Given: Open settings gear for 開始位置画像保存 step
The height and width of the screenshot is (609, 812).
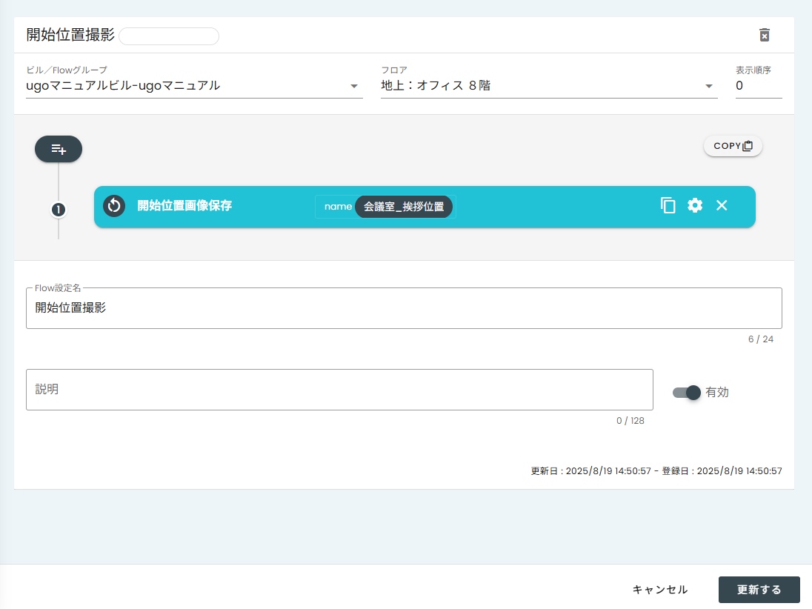Looking at the screenshot, I should [695, 205].
